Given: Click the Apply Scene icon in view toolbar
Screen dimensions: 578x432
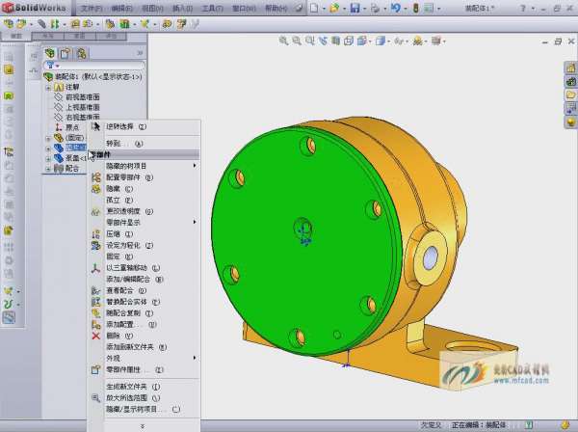Looking at the screenshot, I should [418, 40].
